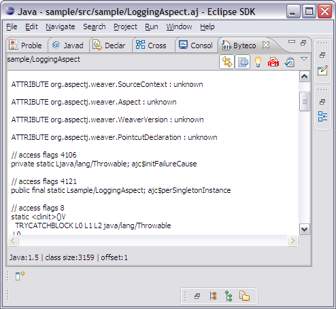Open the File menu
The height and width of the screenshot is (309, 336).
(x=12, y=26)
